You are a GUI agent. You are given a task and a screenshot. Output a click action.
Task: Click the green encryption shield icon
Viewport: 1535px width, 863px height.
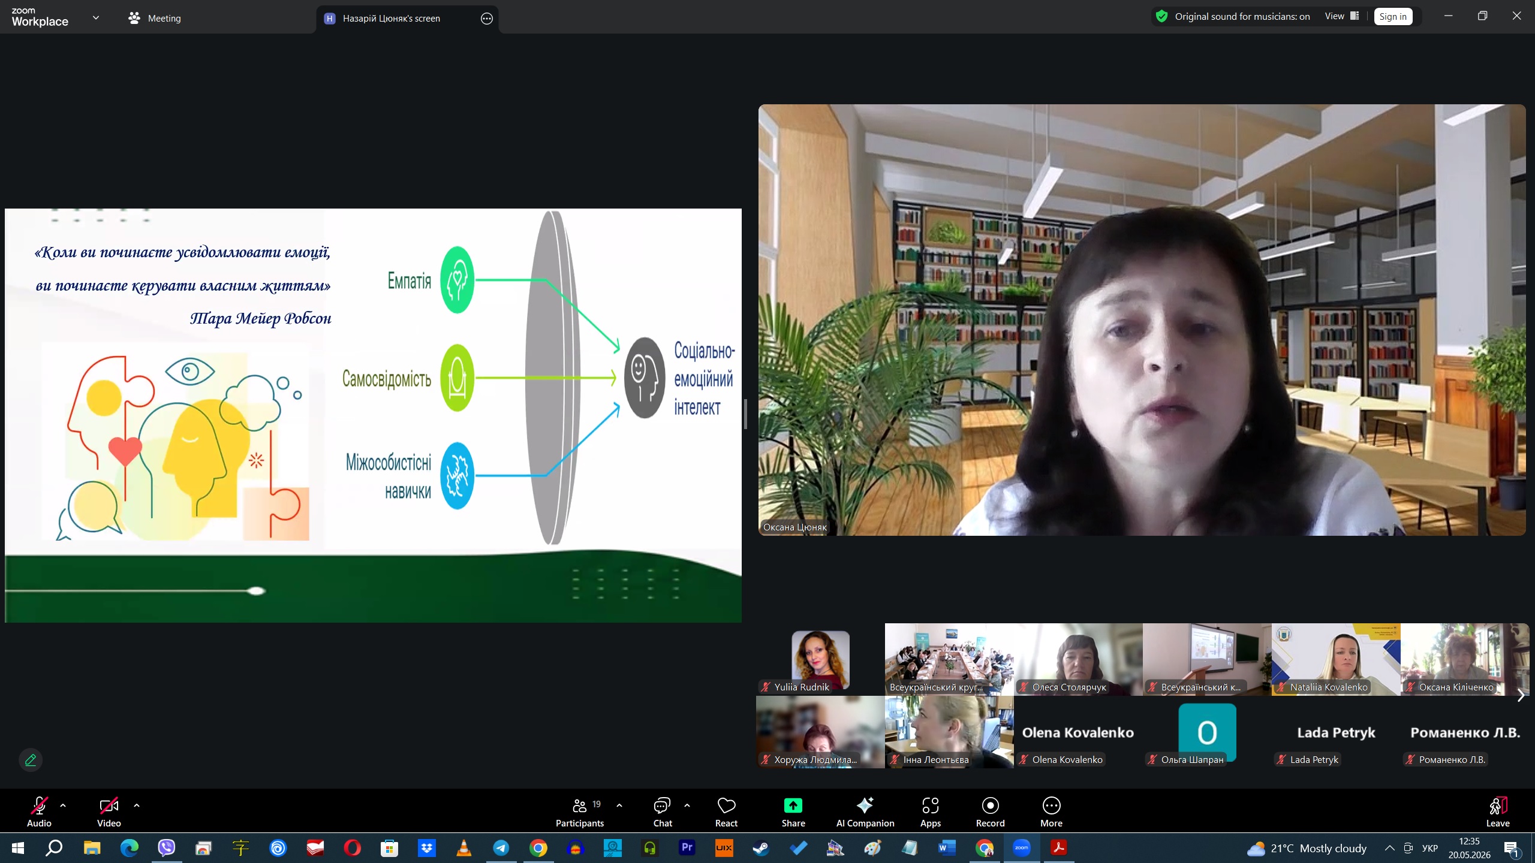coord(1161,16)
